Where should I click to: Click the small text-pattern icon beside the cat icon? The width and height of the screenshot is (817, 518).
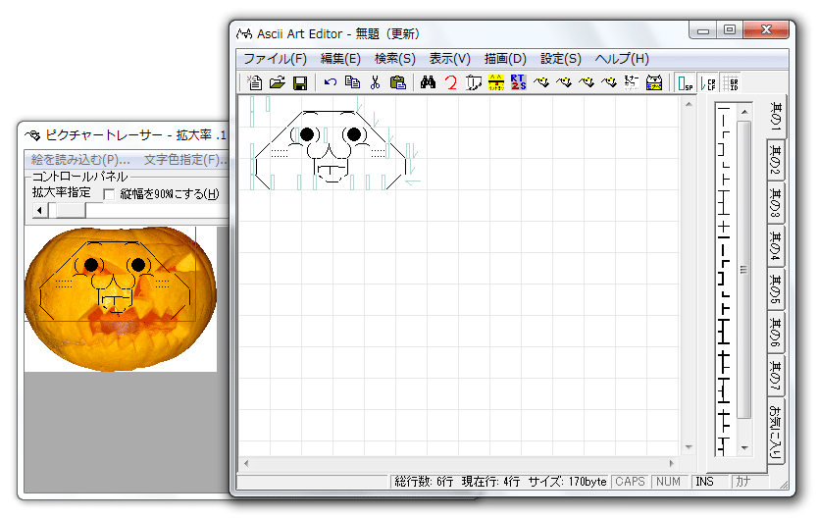coord(632,82)
